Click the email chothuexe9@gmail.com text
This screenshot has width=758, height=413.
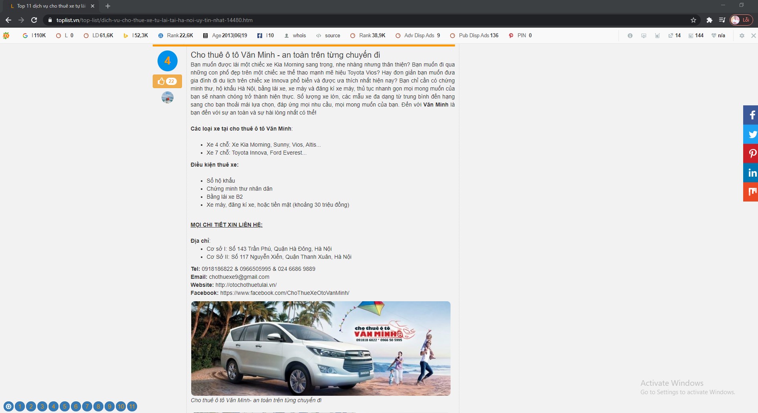click(x=239, y=277)
